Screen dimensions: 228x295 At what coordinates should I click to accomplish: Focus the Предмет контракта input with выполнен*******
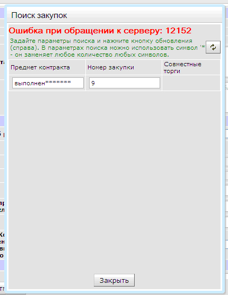click(x=48, y=83)
